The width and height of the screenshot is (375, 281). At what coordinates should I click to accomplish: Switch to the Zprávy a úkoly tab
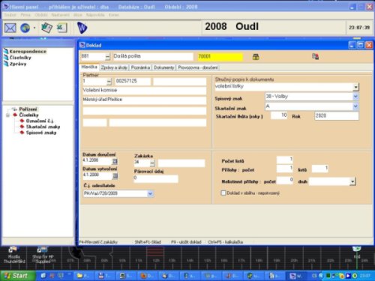click(114, 67)
